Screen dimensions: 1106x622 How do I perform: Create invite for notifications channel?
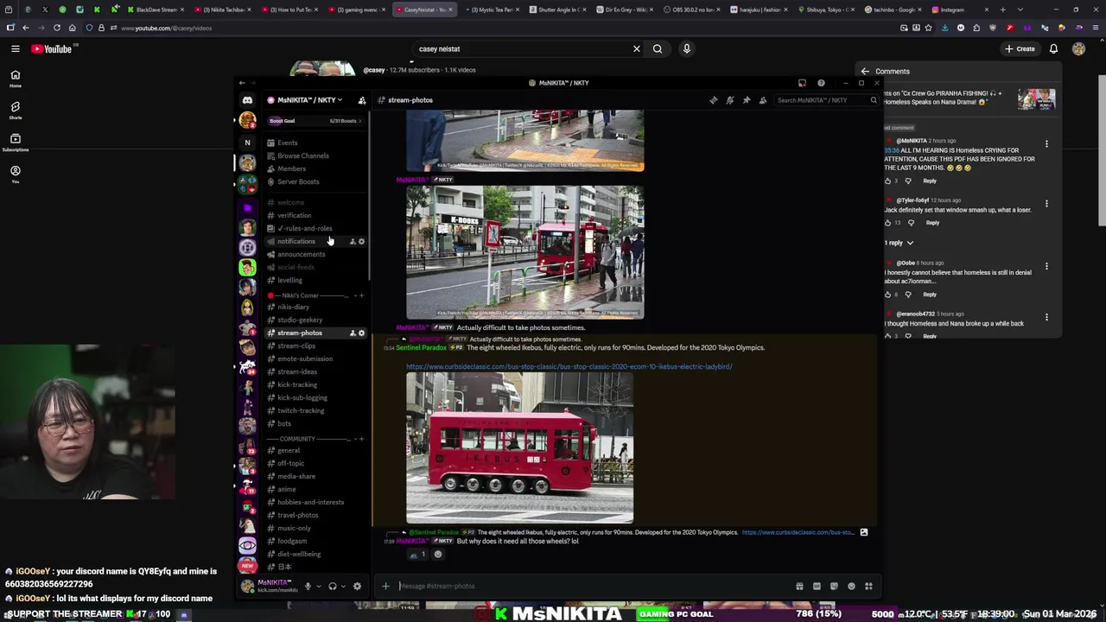click(353, 241)
